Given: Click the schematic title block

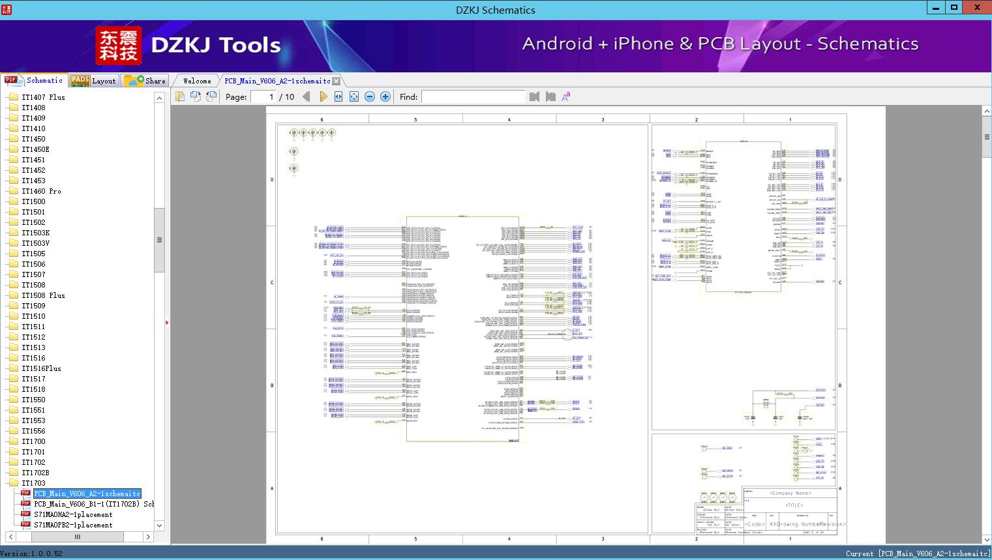Looking at the screenshot, I should 767,510.
